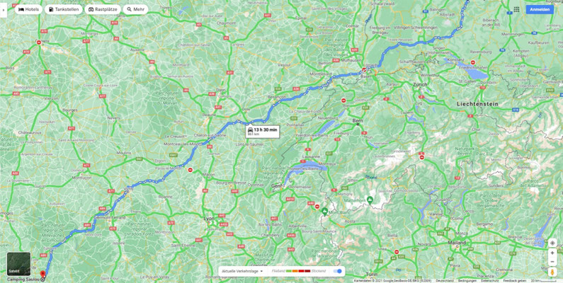Open the Google apps grid icon
This screenshot has width=563, height=283.
tap(516, 9)
